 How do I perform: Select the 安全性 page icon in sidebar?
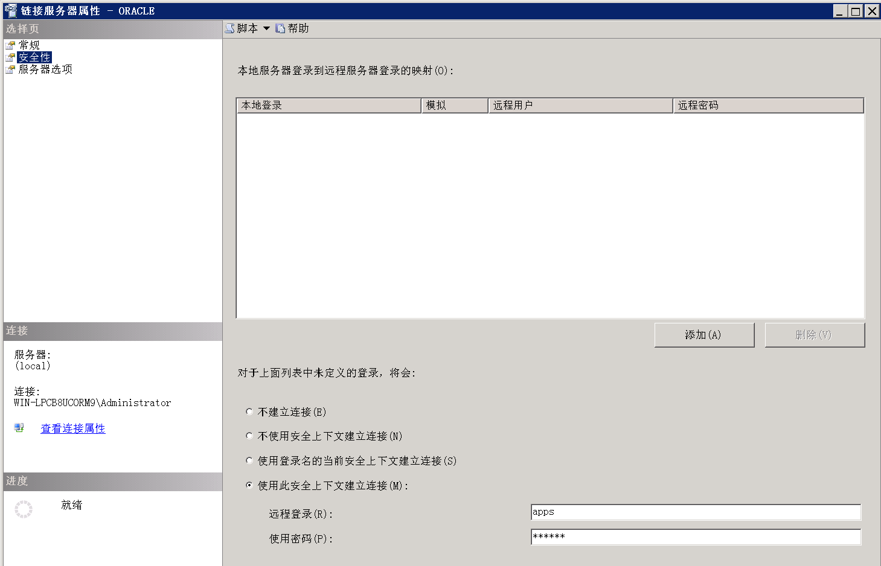[10, 57]
